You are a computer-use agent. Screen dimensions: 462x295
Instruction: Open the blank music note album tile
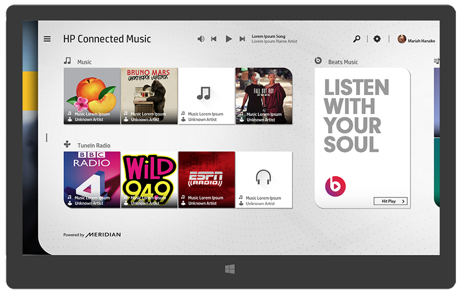tap(206, 96)
